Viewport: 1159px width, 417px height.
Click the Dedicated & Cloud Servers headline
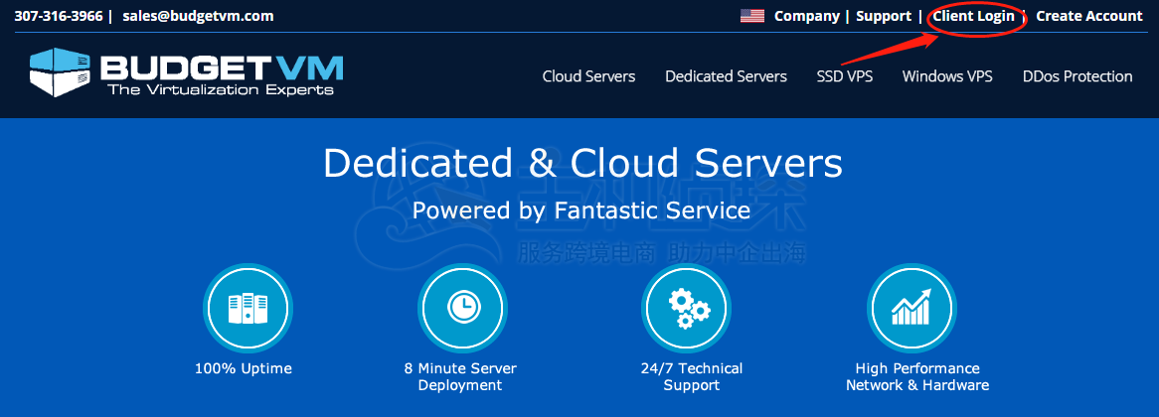581,163
